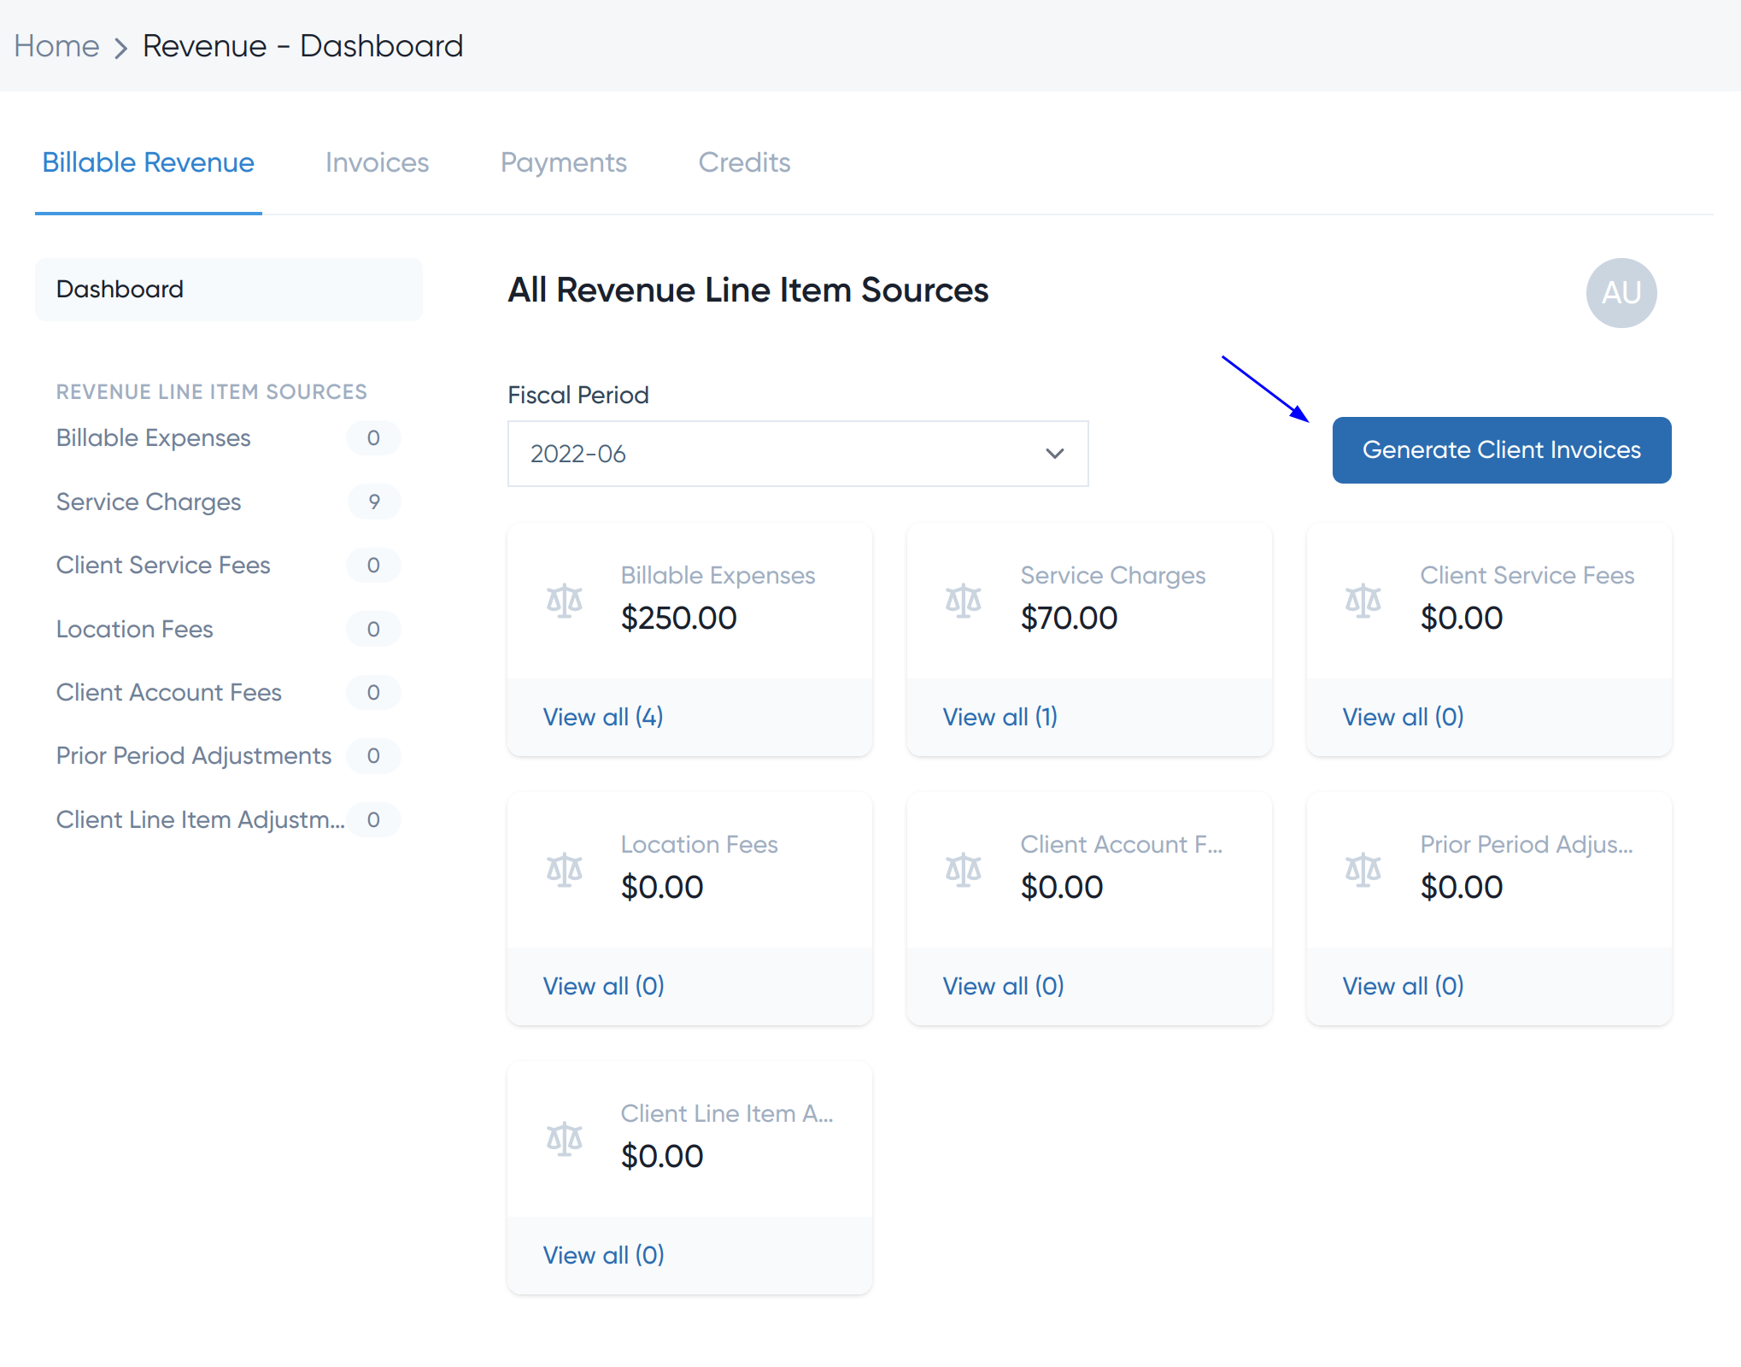The width and height of the screenshot is (1741, 1367).
Task: Click the count badge next to Service Charges
Action: [373, 502]
